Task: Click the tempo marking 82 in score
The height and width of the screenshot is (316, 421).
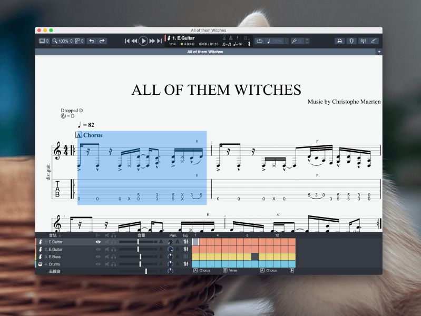Action: (86, 125)
